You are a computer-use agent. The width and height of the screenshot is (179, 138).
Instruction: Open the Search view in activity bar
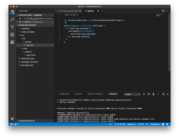click(12, 20)
